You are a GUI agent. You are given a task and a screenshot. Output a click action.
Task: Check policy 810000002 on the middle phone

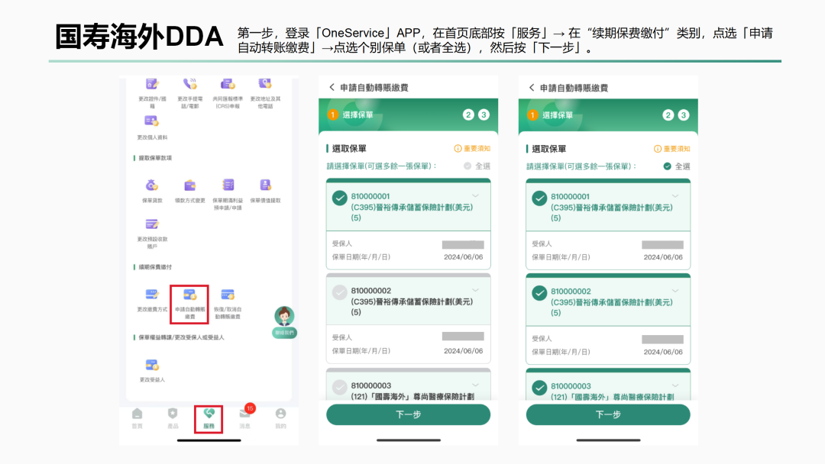pos(340,292)
